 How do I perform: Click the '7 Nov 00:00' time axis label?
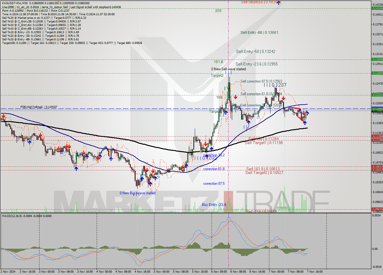pos(276,272)
